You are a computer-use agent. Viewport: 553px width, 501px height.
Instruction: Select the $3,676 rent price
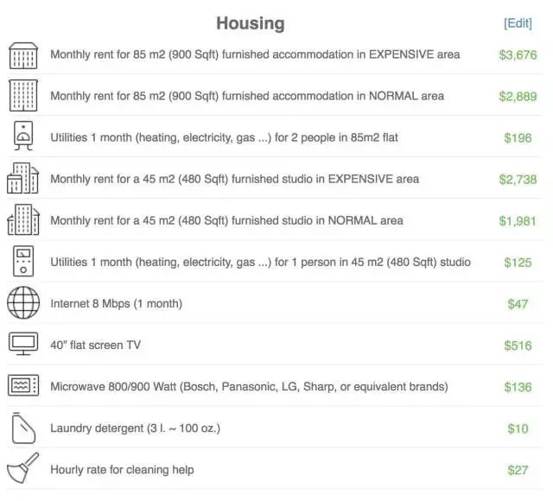518,55
